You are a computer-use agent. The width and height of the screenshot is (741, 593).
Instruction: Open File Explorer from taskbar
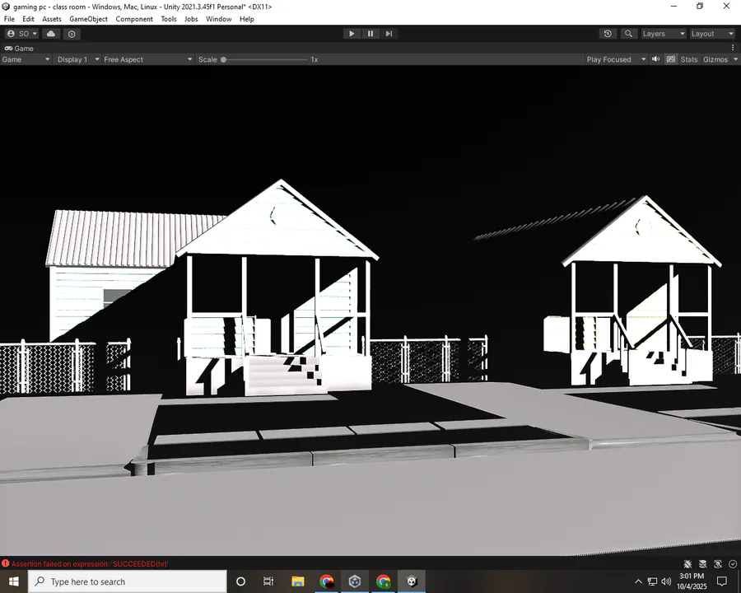pyautogui.click(x=298, y=581)
